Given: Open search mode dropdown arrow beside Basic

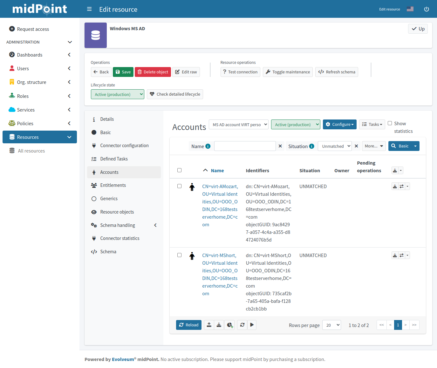Looking at the screenshot, I should pos(415,146).
